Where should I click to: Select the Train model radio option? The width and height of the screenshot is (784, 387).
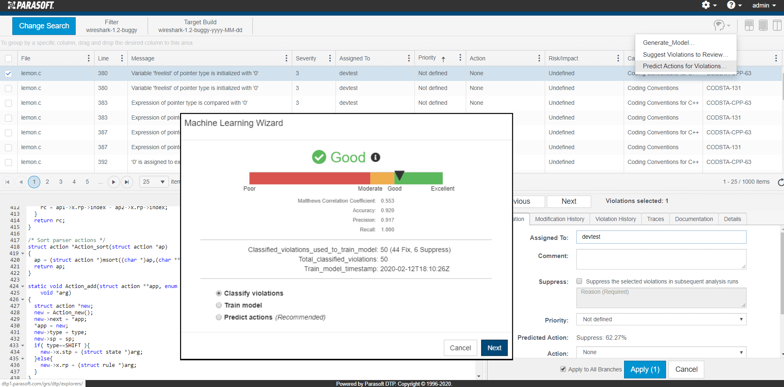point(219,305)
